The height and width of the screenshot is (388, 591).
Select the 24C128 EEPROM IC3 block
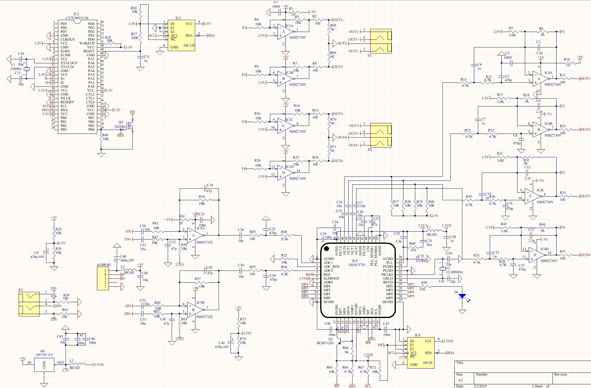pos(181,35)
